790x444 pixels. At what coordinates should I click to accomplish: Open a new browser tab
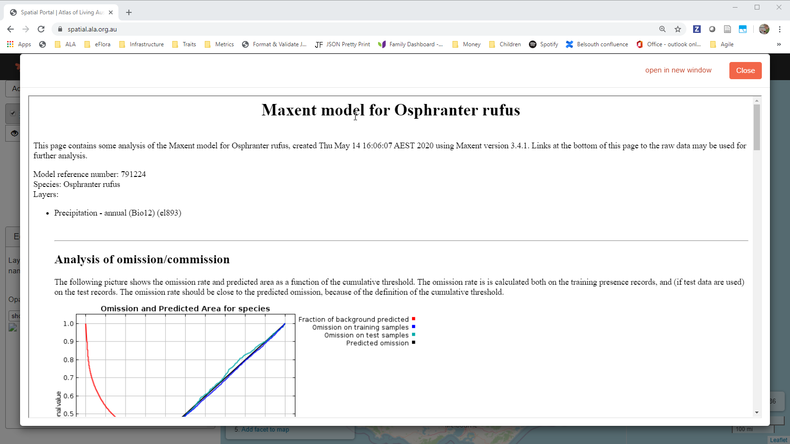point(129,12)
